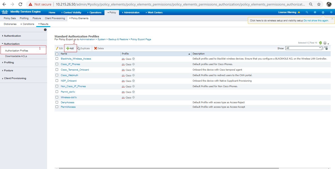Check the Cisco_Temporal_Onboard row checkbox

coord(57,70)
